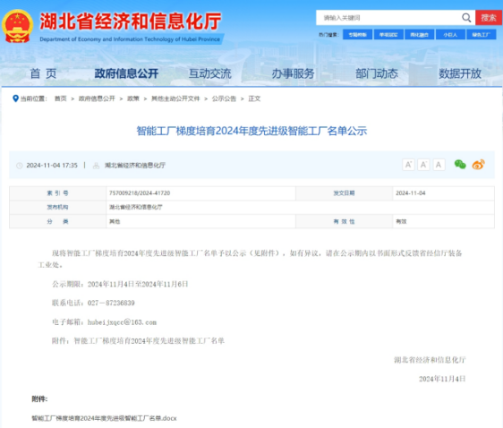Click the 公示期限 date range line

click(x=120, y=284)
